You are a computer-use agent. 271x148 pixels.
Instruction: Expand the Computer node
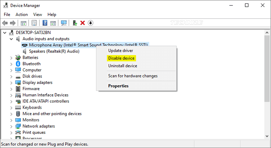click(11, 70)
